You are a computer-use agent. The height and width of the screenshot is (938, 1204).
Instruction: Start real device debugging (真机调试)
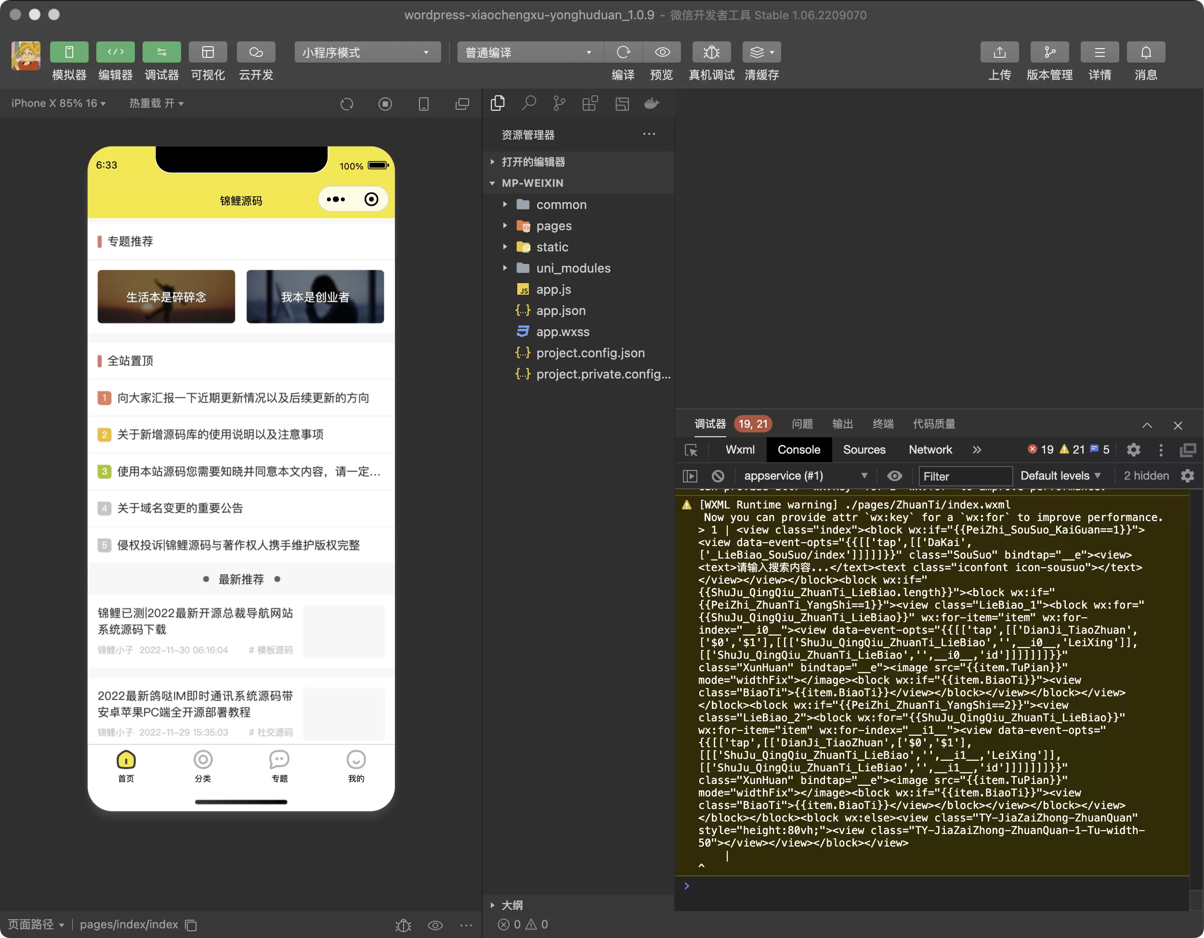point(711,52)
